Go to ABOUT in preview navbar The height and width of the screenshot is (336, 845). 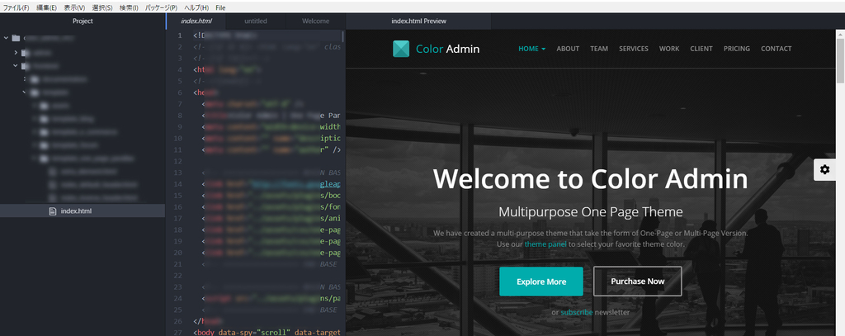tap(568, 49)
